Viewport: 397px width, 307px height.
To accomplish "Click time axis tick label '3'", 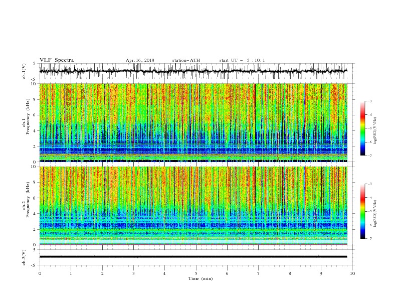I will click(x=133, y=273).
